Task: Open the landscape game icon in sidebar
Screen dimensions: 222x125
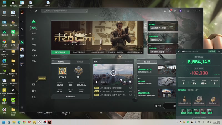Action: (22, 57)
